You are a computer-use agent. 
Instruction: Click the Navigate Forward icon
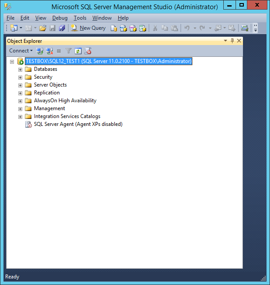[232, 28]
